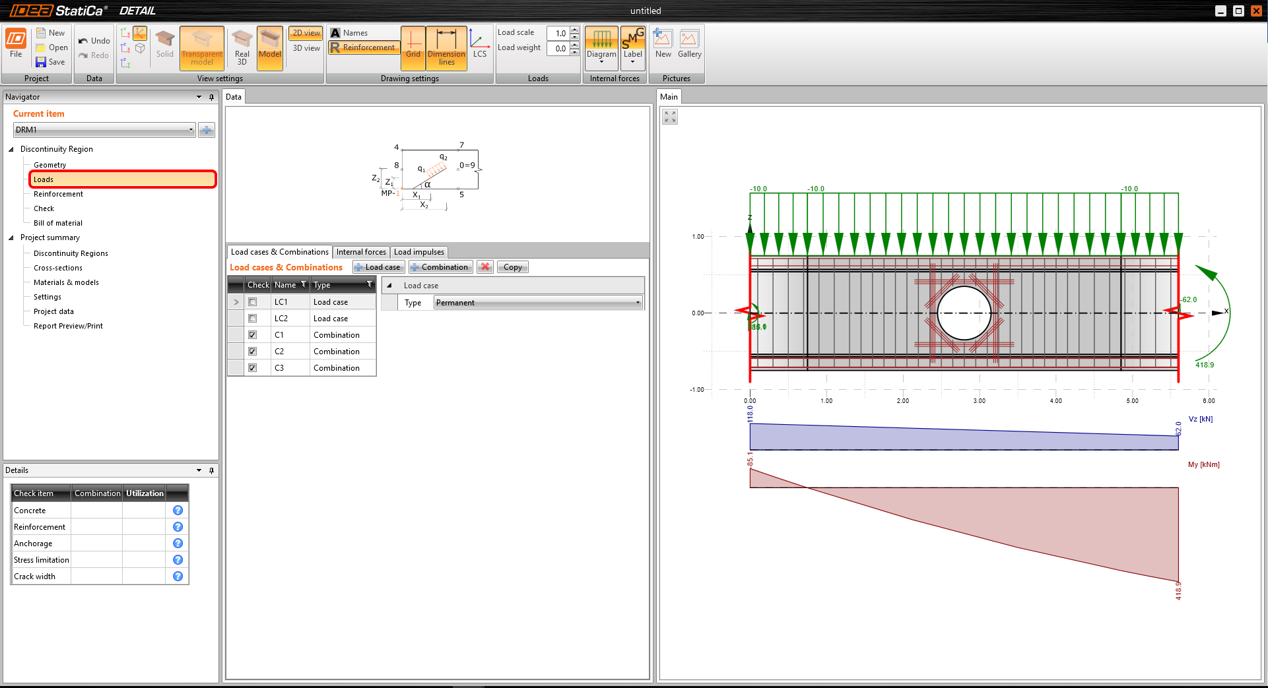Click the help icon for Crack width

(x=178, y=577)
